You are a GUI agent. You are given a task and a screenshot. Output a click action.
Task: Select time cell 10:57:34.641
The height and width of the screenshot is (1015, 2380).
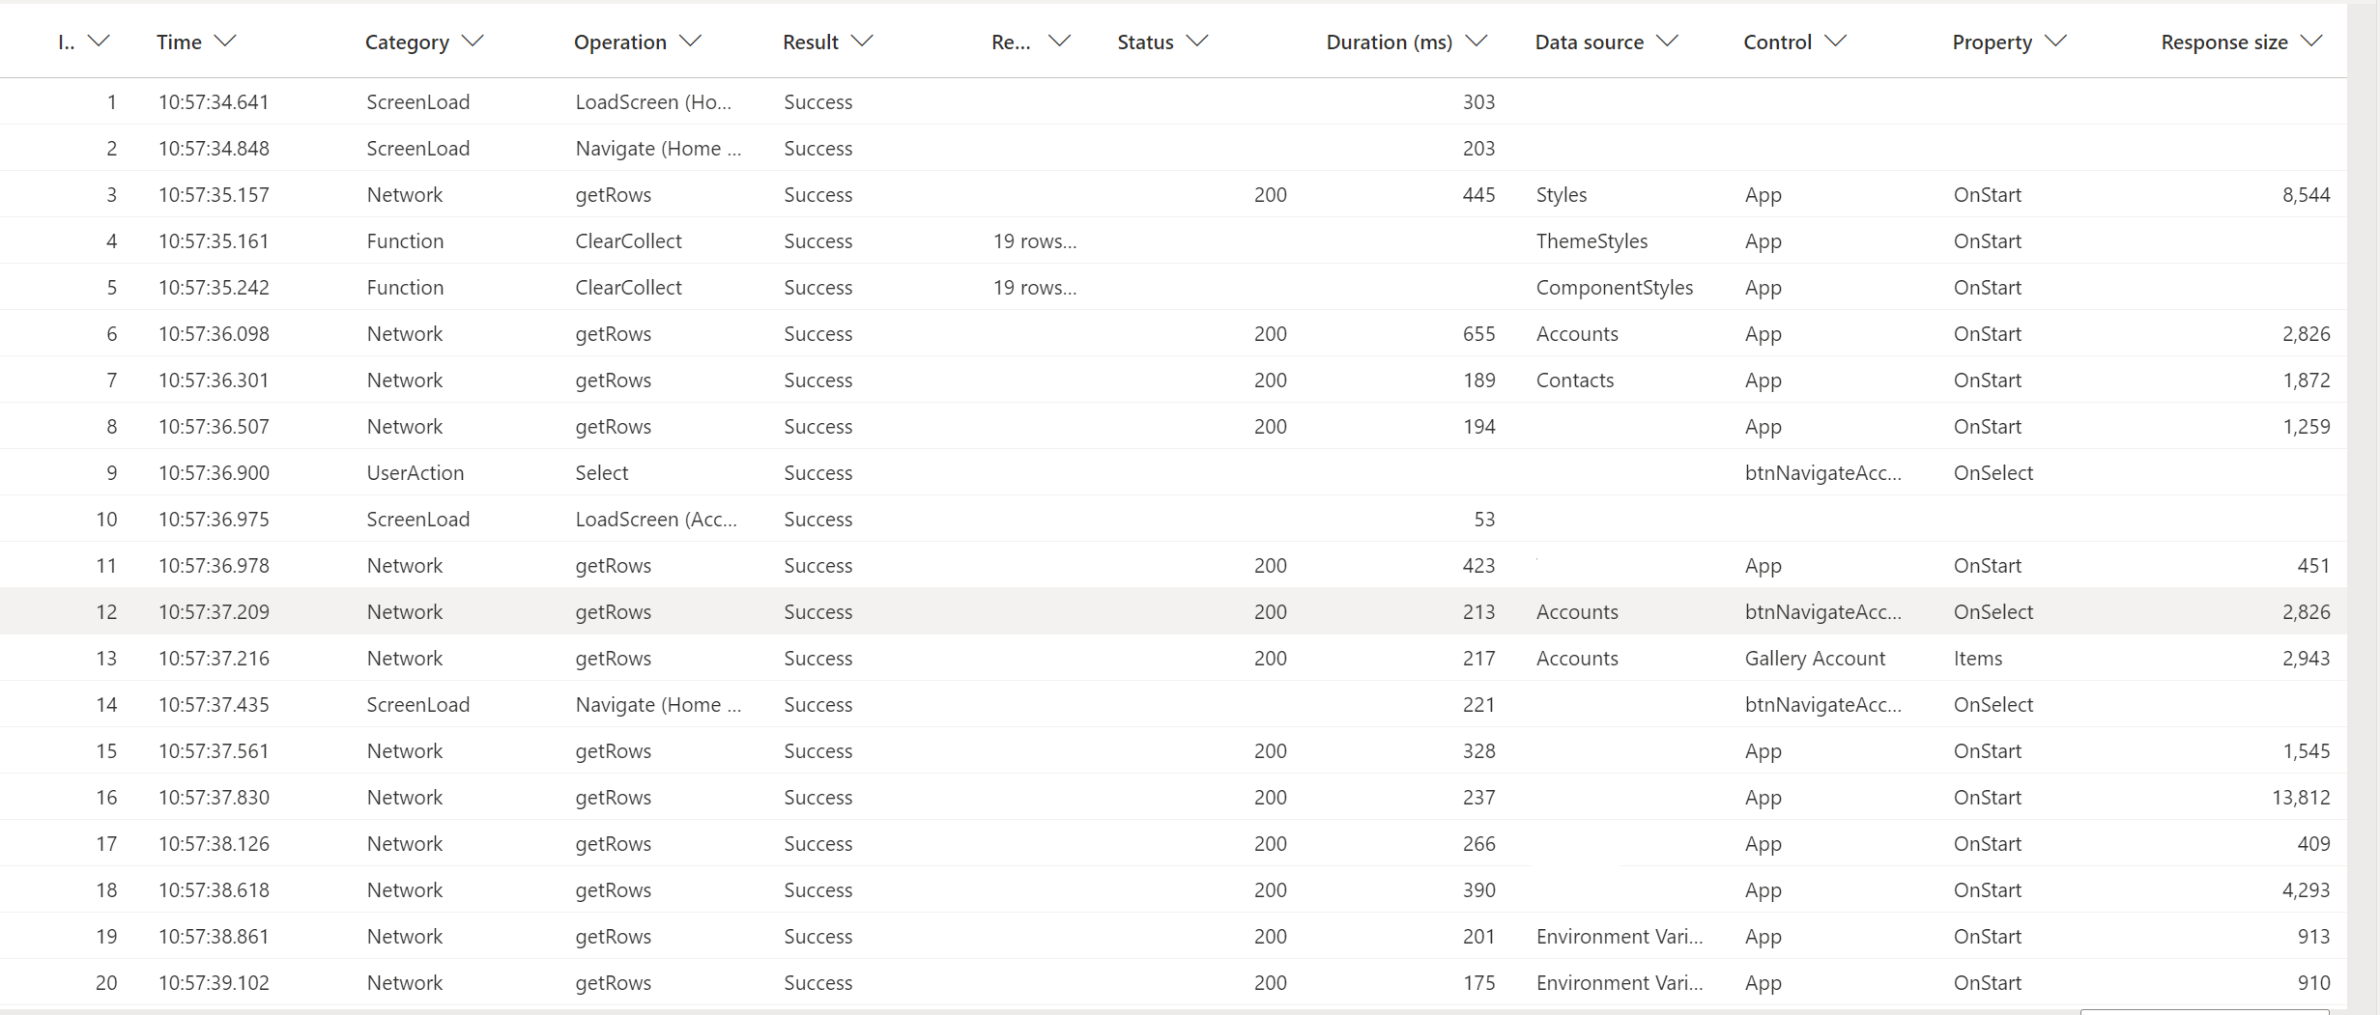[x=214, y=102]
